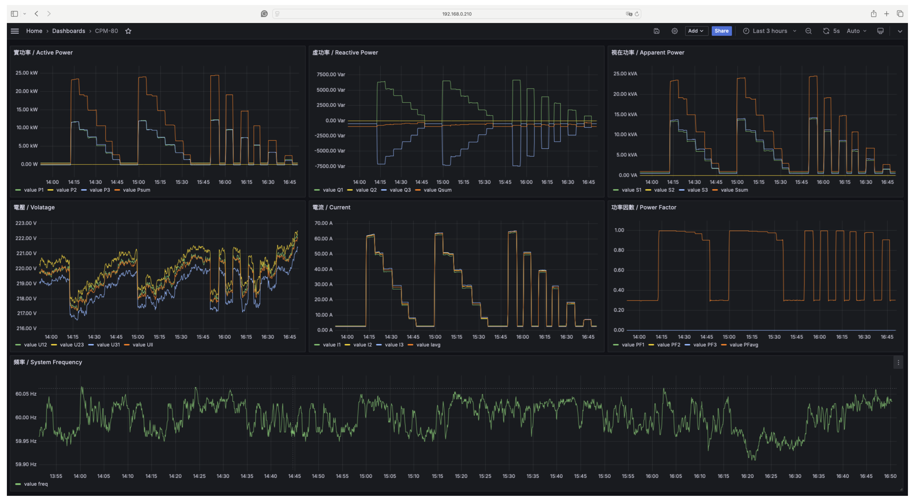Click the Share button
Image resolution: width=914 pixels, height=503 pixels.
click(x=721, y=31)
